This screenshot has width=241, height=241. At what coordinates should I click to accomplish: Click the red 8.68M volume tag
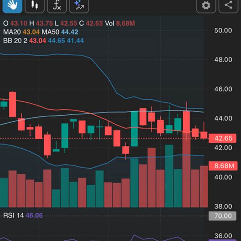pos(223,165)
